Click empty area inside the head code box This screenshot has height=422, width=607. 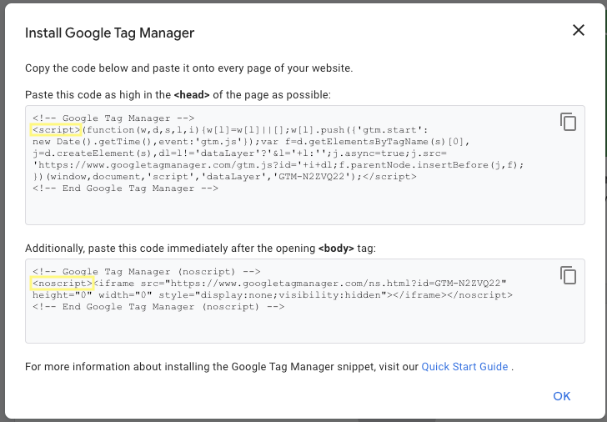click(292, 208)
